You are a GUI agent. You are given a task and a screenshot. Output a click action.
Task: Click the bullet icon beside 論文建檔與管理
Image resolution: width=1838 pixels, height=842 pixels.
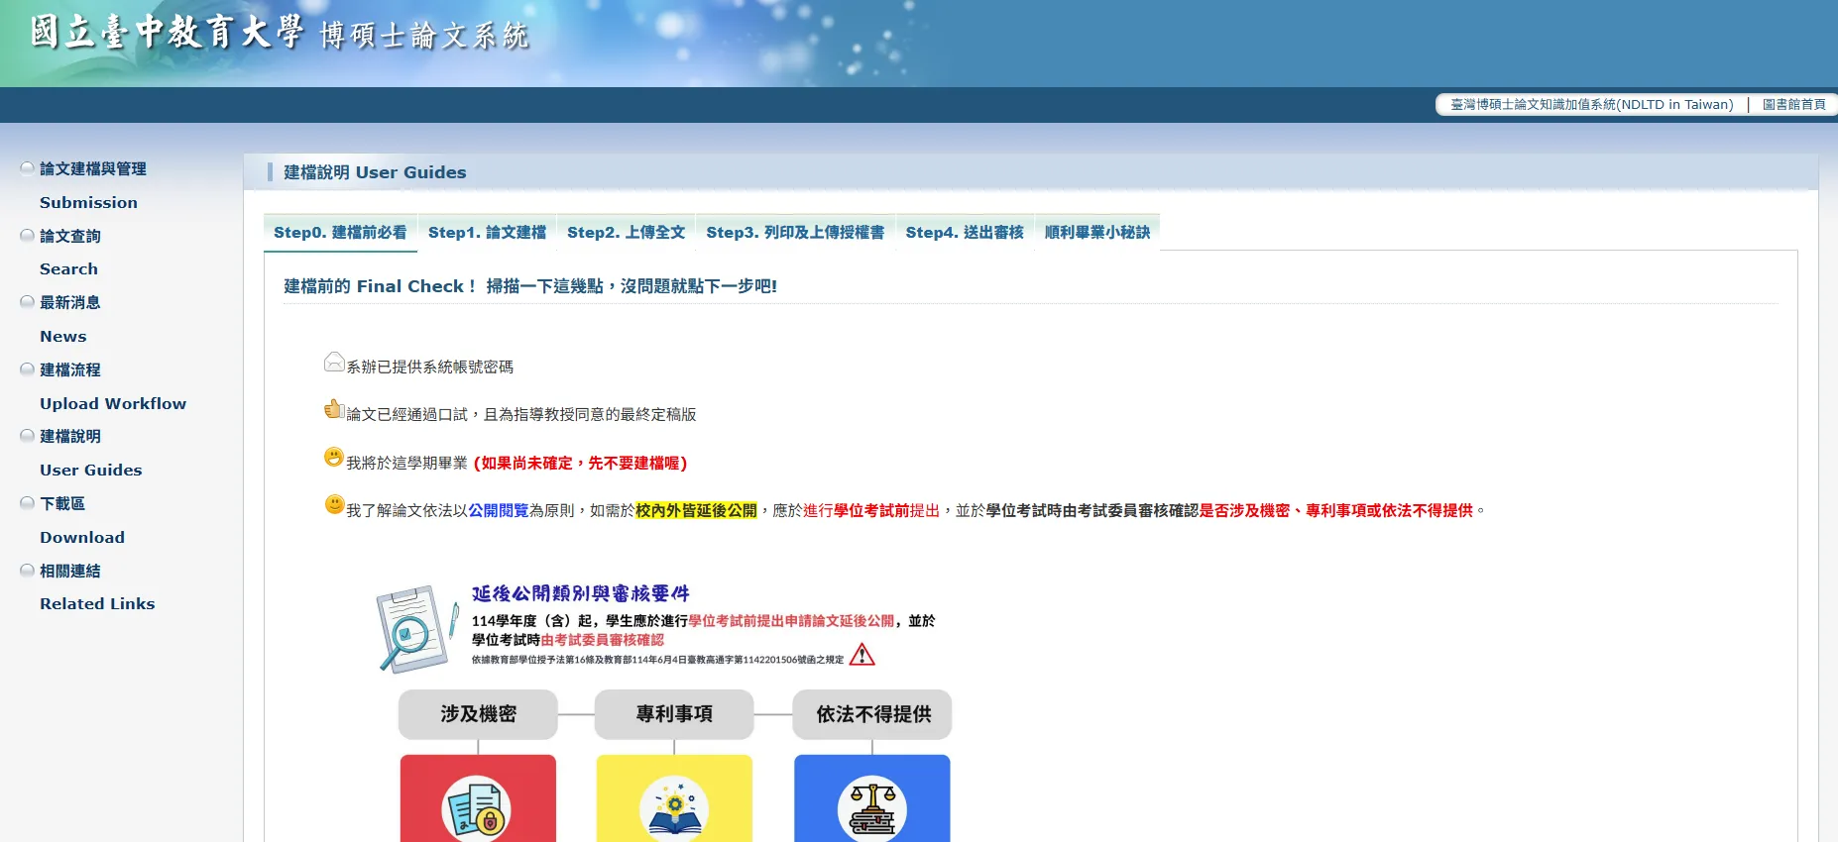pyautogui.click(x=28, y=168)
